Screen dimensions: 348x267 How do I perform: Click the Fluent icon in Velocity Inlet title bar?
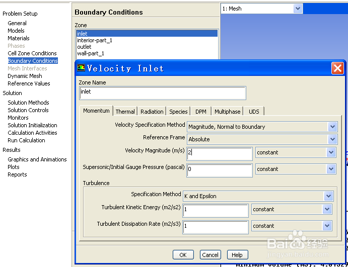(81, 68)
